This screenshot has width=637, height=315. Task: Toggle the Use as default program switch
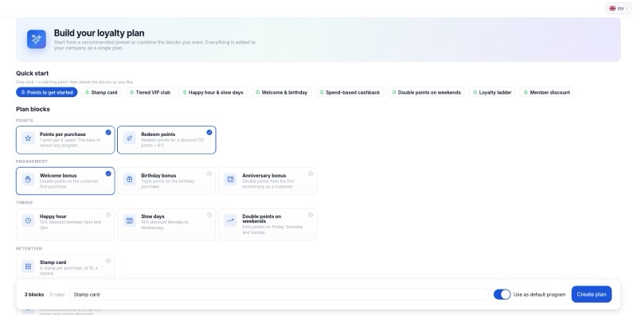click(502, 294)
